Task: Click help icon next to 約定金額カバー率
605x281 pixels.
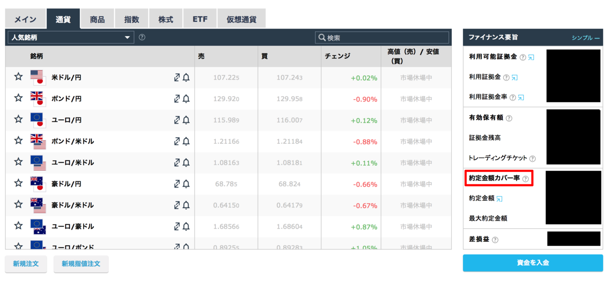Action: pos(525,179)
